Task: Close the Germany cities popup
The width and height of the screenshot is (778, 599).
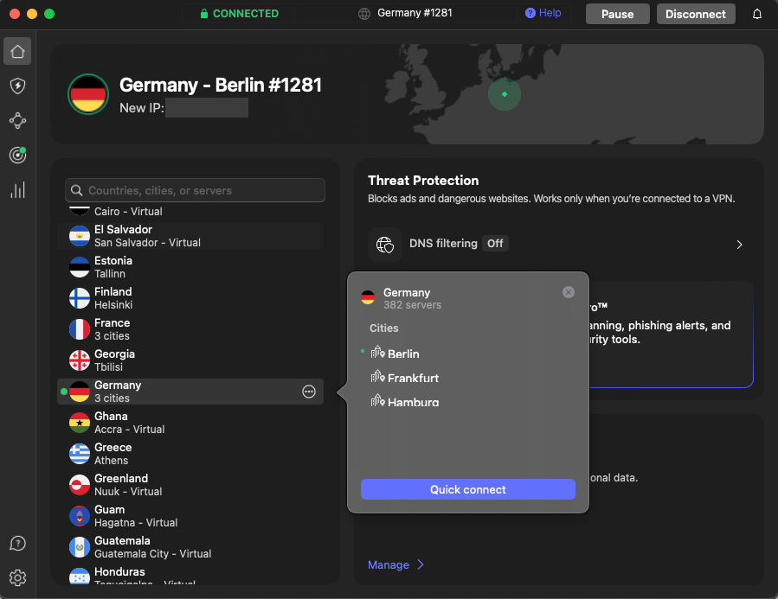Action: pos(569,292)
